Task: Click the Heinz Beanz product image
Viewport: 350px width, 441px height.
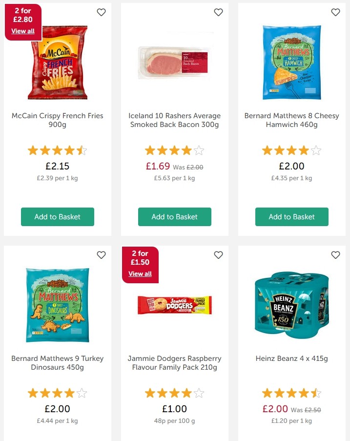Action: (x=291, y=306)
